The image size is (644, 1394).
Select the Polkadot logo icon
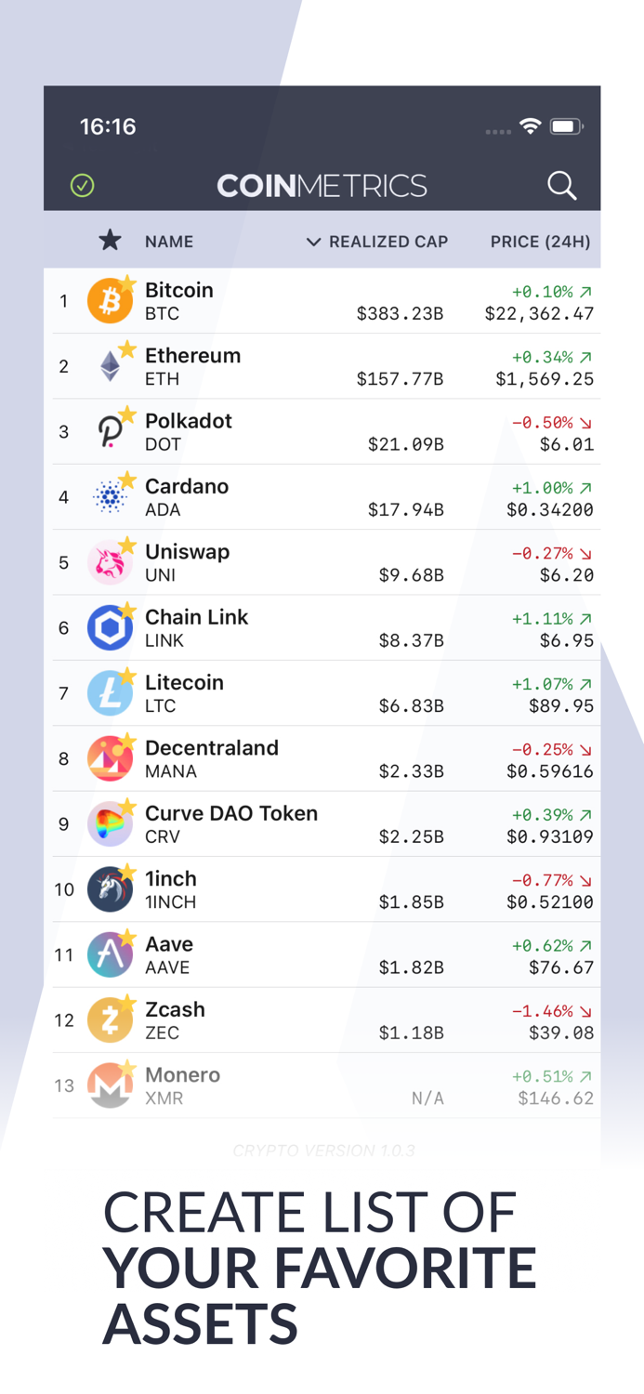pos(110,431)
